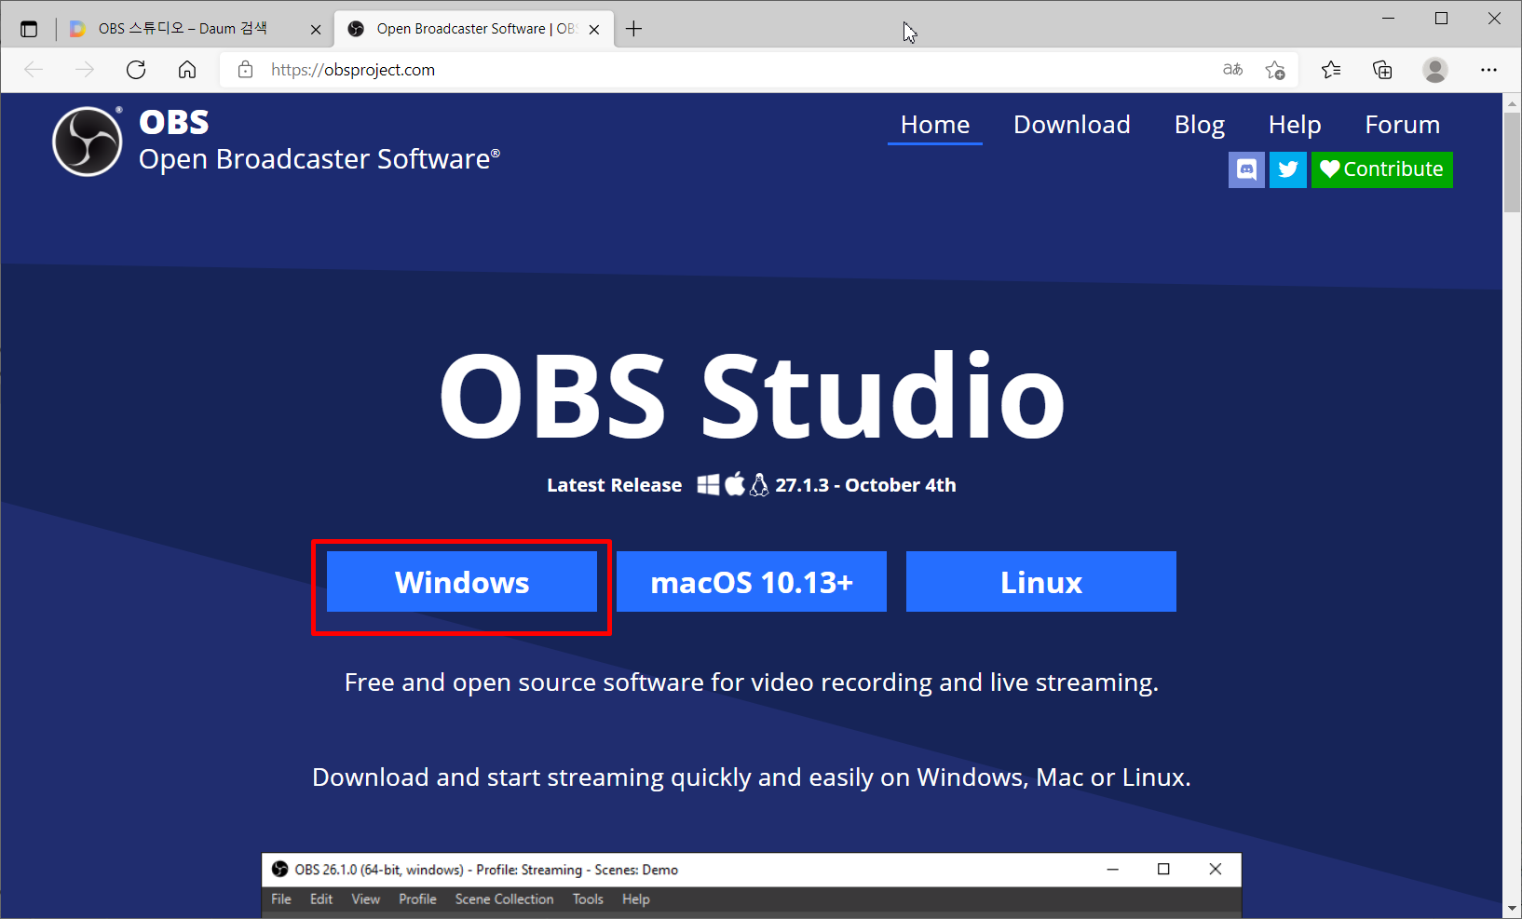The height and width of the screenshot is (919, 1522).
Task: View site information lock icon
Action: point(245,70)
